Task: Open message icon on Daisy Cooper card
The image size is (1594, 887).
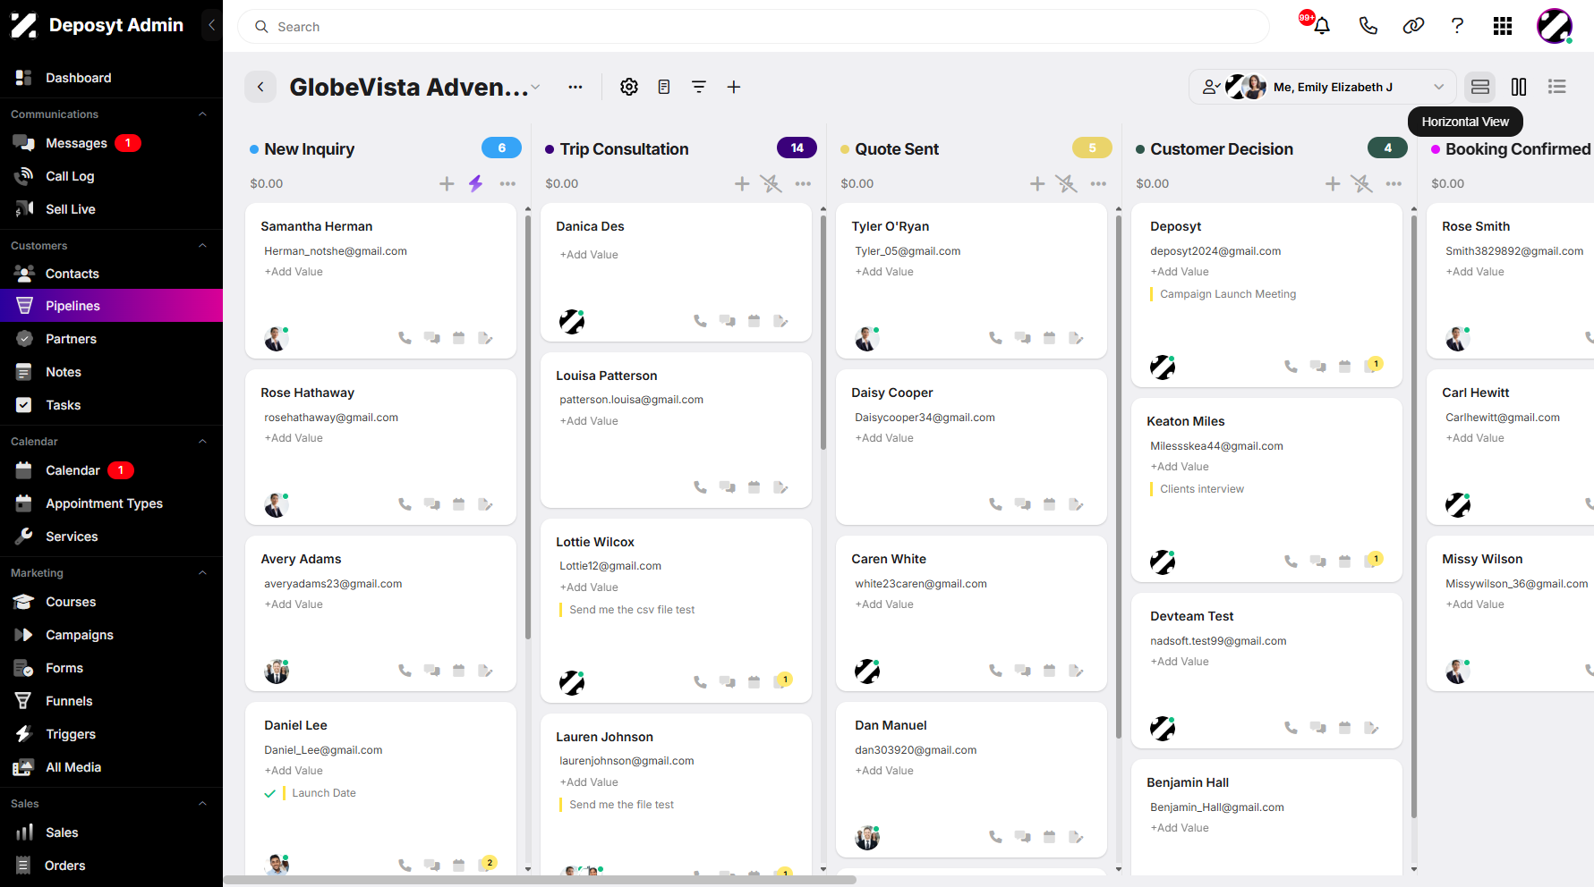Action: tap(1022, 504)
